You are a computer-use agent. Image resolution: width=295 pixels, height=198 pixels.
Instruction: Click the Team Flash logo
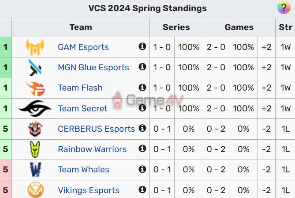coord(34,88)
